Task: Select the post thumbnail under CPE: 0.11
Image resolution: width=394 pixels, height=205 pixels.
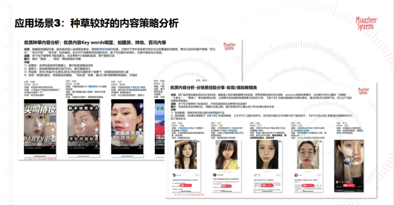Action: [227, 166]
